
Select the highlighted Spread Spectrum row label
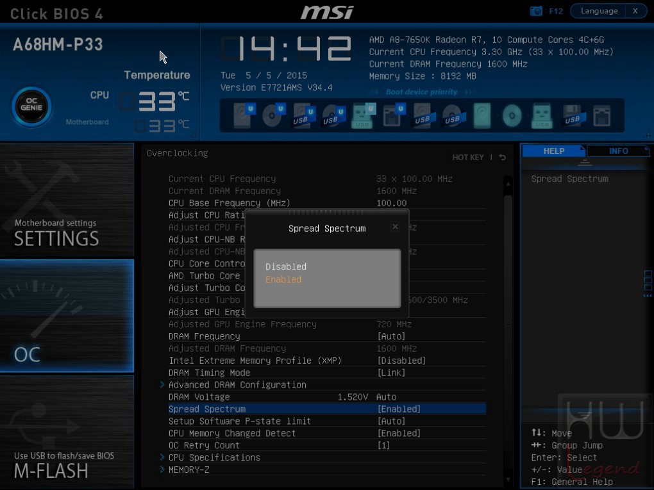pos(207,409)
